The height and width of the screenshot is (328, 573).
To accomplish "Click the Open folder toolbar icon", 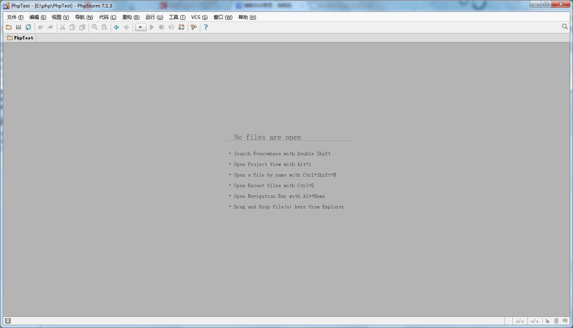I will [9, 27].
